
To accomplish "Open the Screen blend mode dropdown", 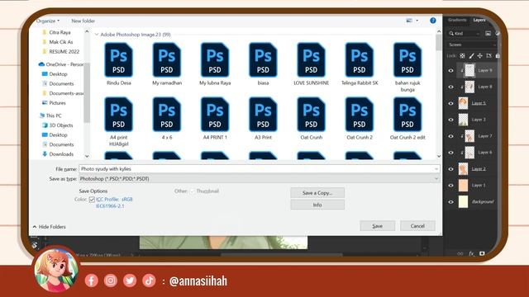I will click(472, 45).
